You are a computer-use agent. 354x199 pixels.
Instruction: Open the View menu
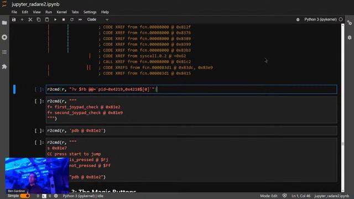[x=37, y=12]
